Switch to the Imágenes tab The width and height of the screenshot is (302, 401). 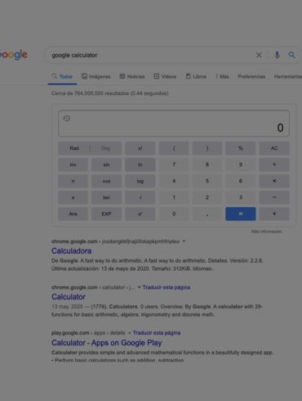pos(96,76)
